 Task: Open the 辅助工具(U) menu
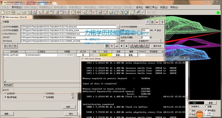point(151,7)
